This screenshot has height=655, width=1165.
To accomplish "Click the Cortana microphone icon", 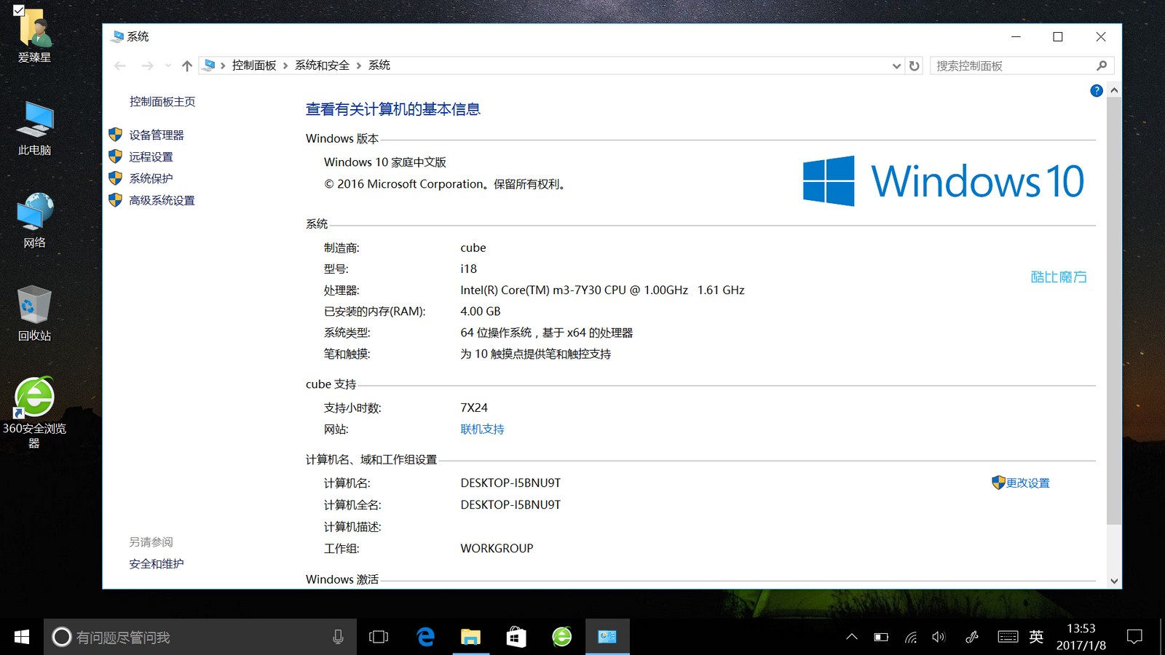I will (x=338, y=638).
